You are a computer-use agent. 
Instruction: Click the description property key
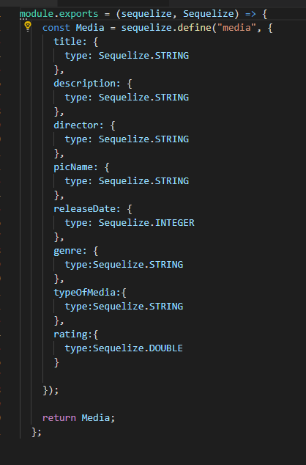pos(84,84)
